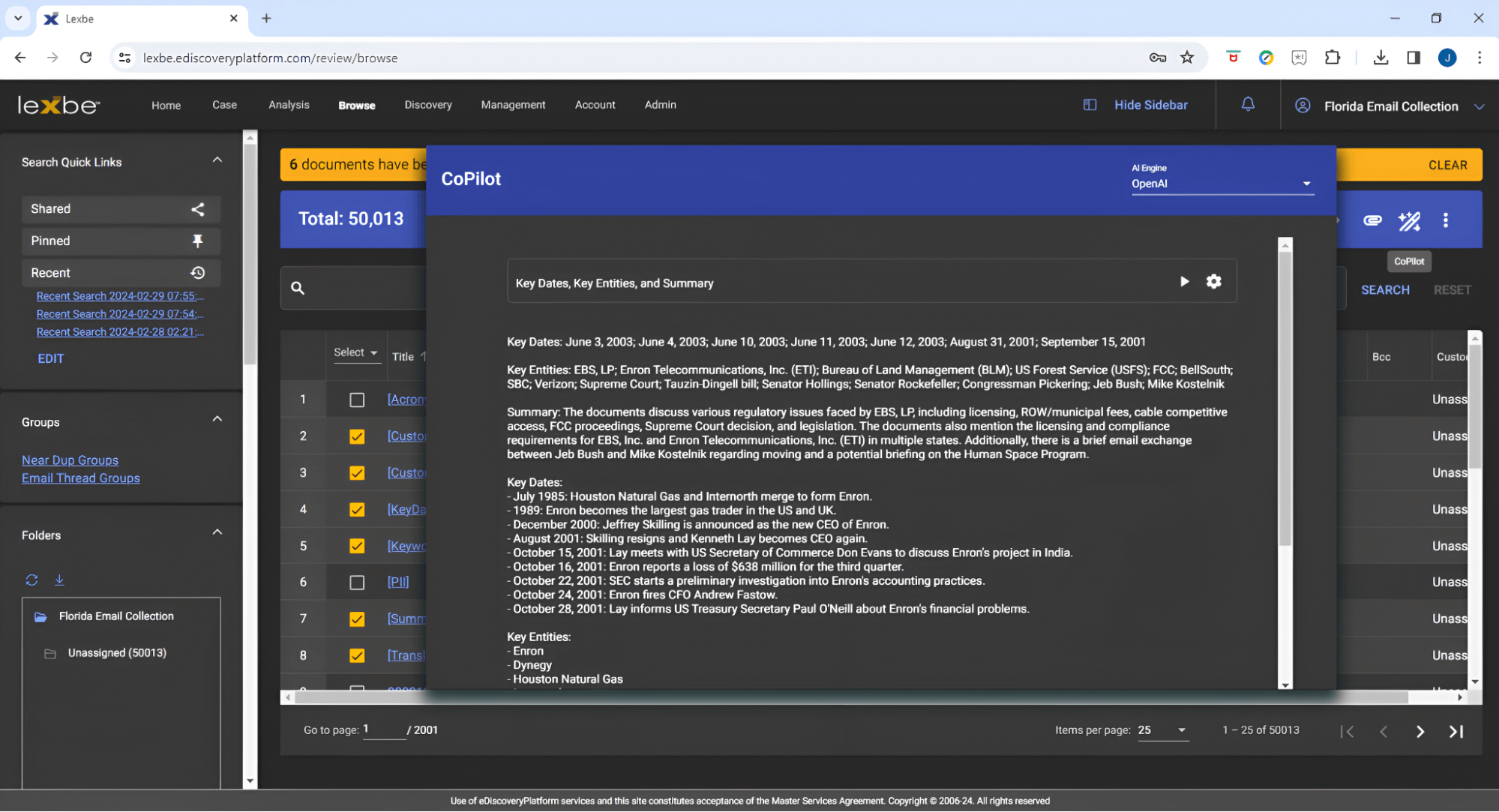Open the Home menu
Screen dimensions: 1499x812
[x=166, y=106]
